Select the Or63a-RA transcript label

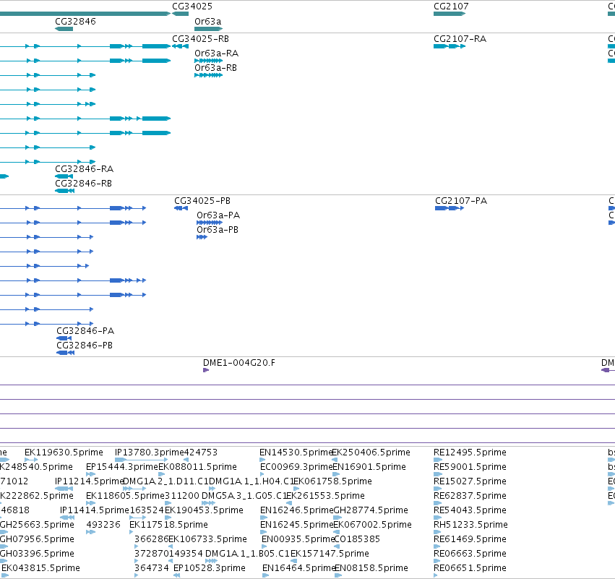click(217, 53)
